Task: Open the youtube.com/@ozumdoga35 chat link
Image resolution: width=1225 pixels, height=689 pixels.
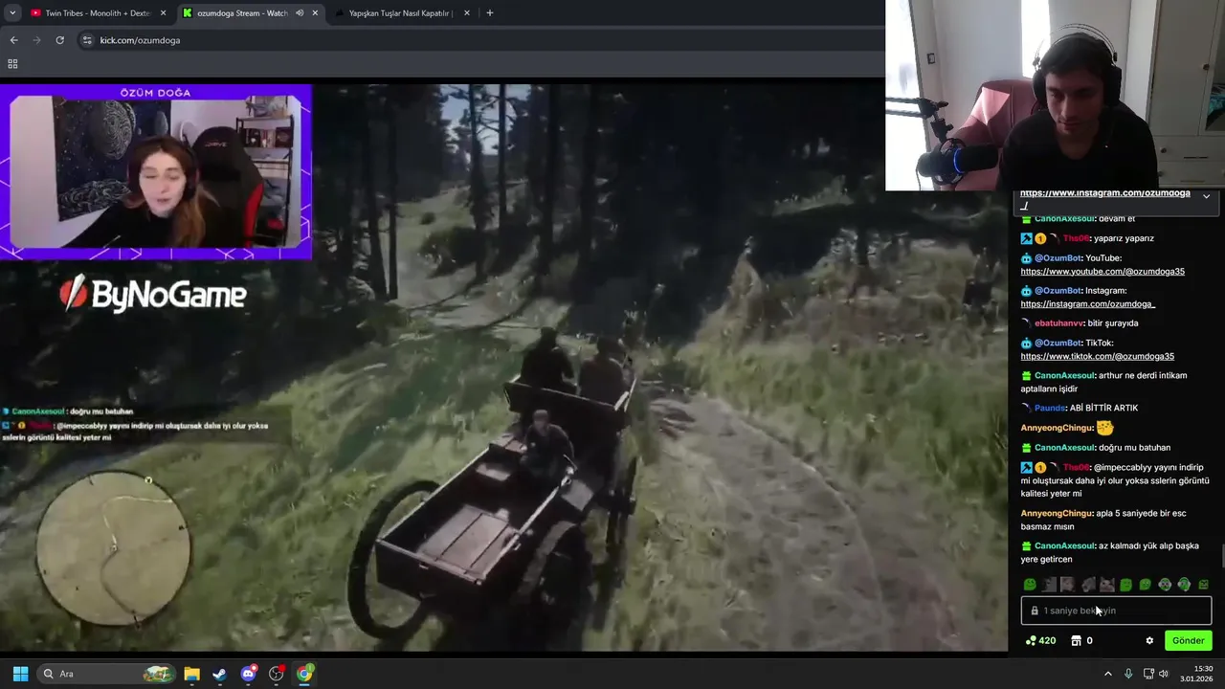Action: [x=1102, y=272]
